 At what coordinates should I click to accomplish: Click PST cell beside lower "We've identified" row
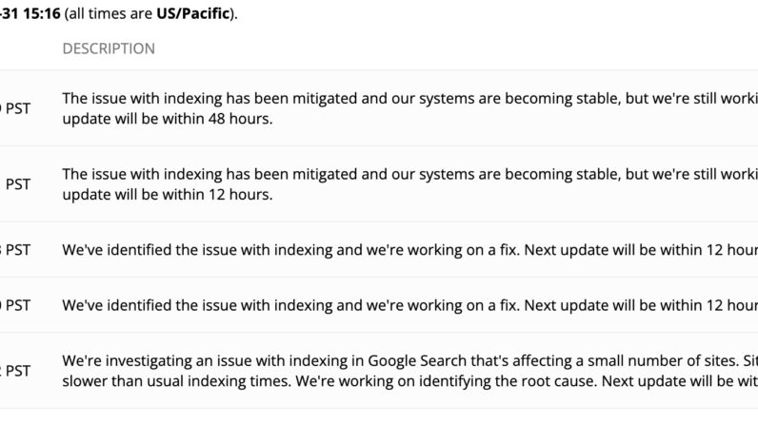click(x=16, y=306)
